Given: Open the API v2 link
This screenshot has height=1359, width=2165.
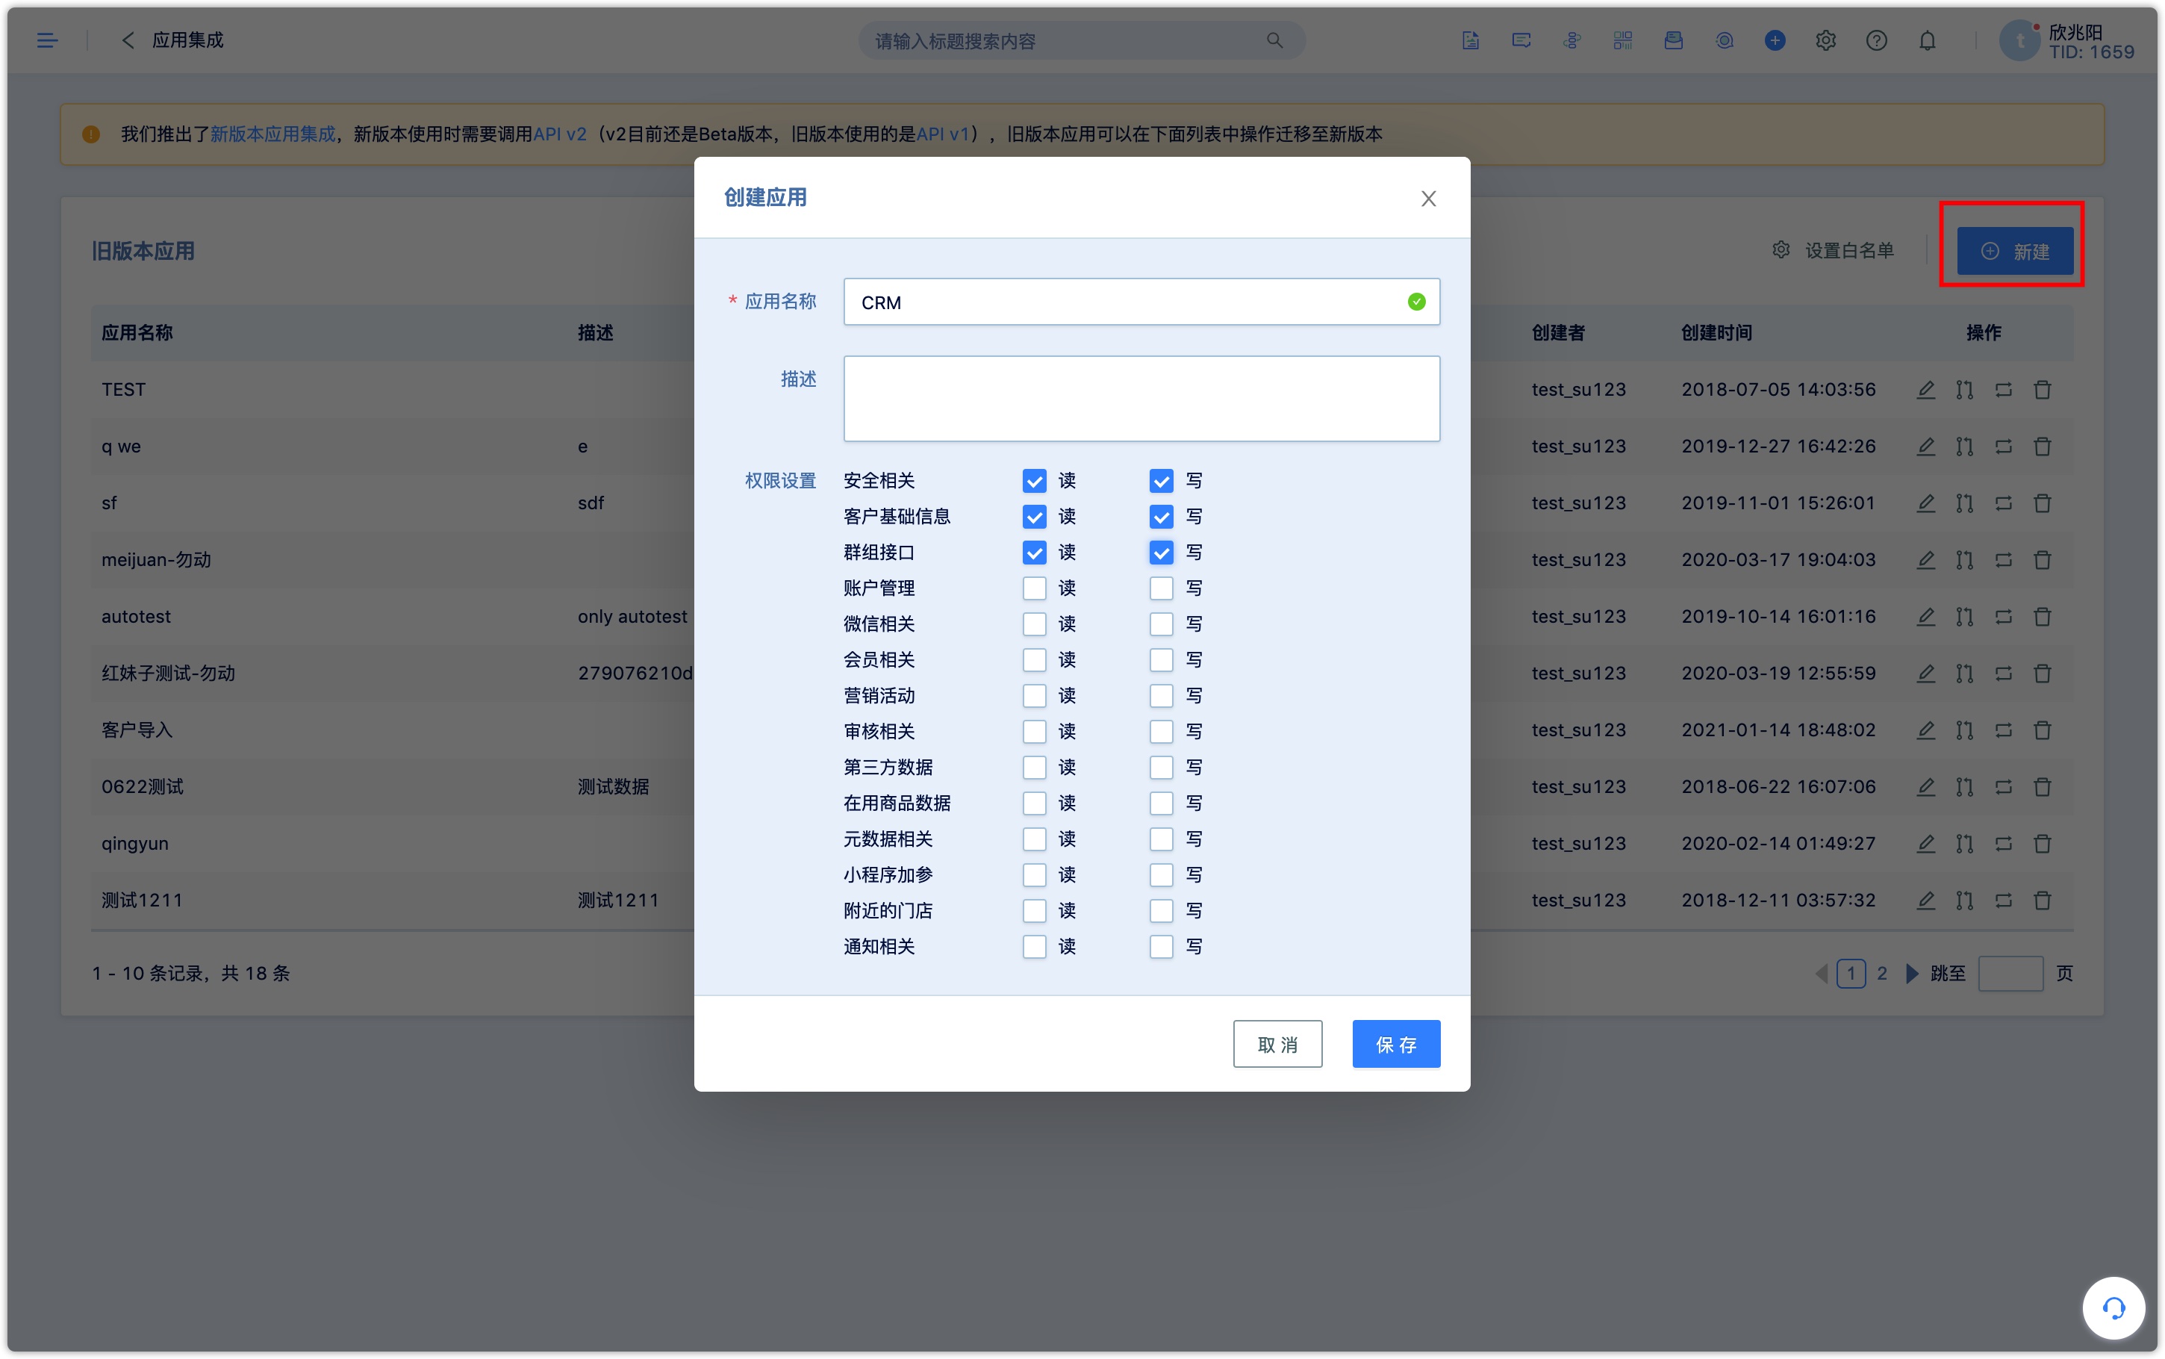Looking at the screenshot, I should pos(560,134).
